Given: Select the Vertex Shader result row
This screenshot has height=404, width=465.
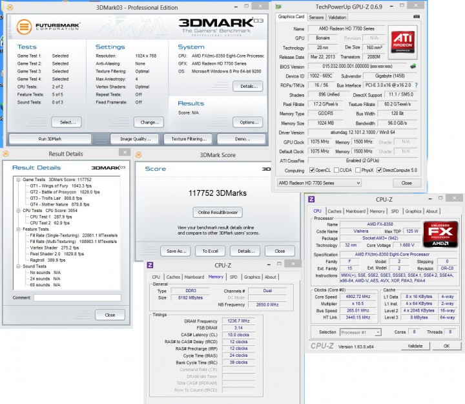Looking at the screenshot, I should [54, 248].
